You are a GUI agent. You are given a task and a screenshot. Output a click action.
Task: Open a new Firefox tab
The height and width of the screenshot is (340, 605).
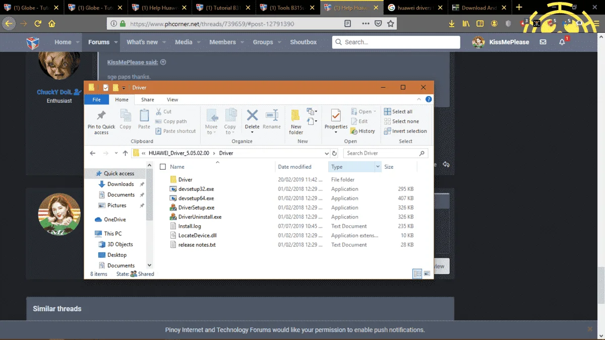pos(519,8)
